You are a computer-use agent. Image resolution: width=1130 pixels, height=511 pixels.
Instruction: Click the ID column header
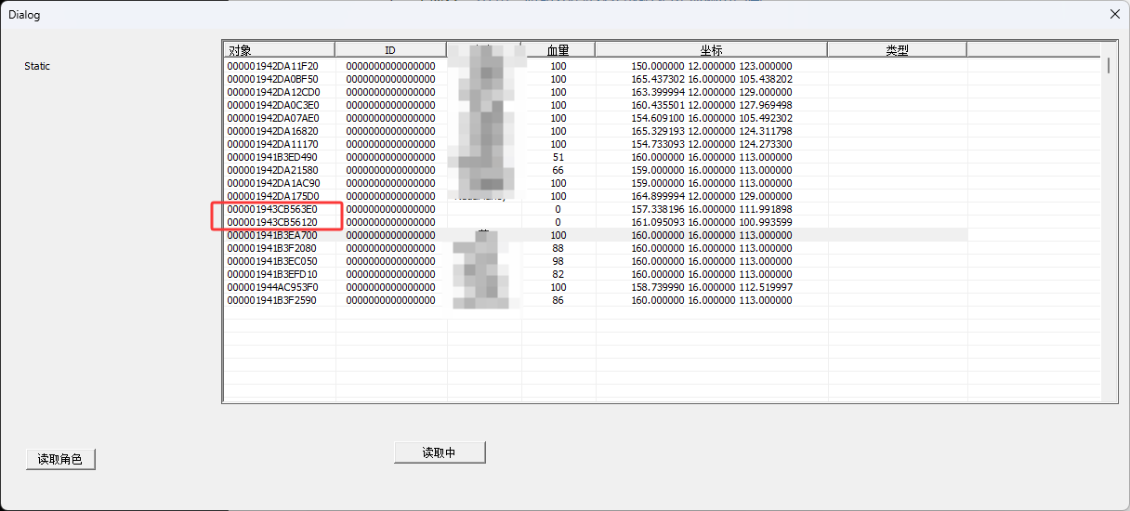(x=390, y=50)
